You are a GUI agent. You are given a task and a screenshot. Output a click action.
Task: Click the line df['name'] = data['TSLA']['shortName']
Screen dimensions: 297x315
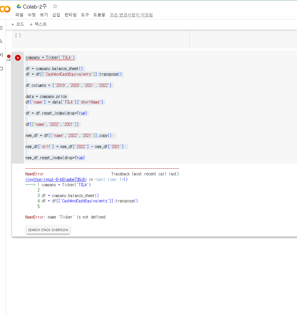pyautogui.click(x=64, y=102)
